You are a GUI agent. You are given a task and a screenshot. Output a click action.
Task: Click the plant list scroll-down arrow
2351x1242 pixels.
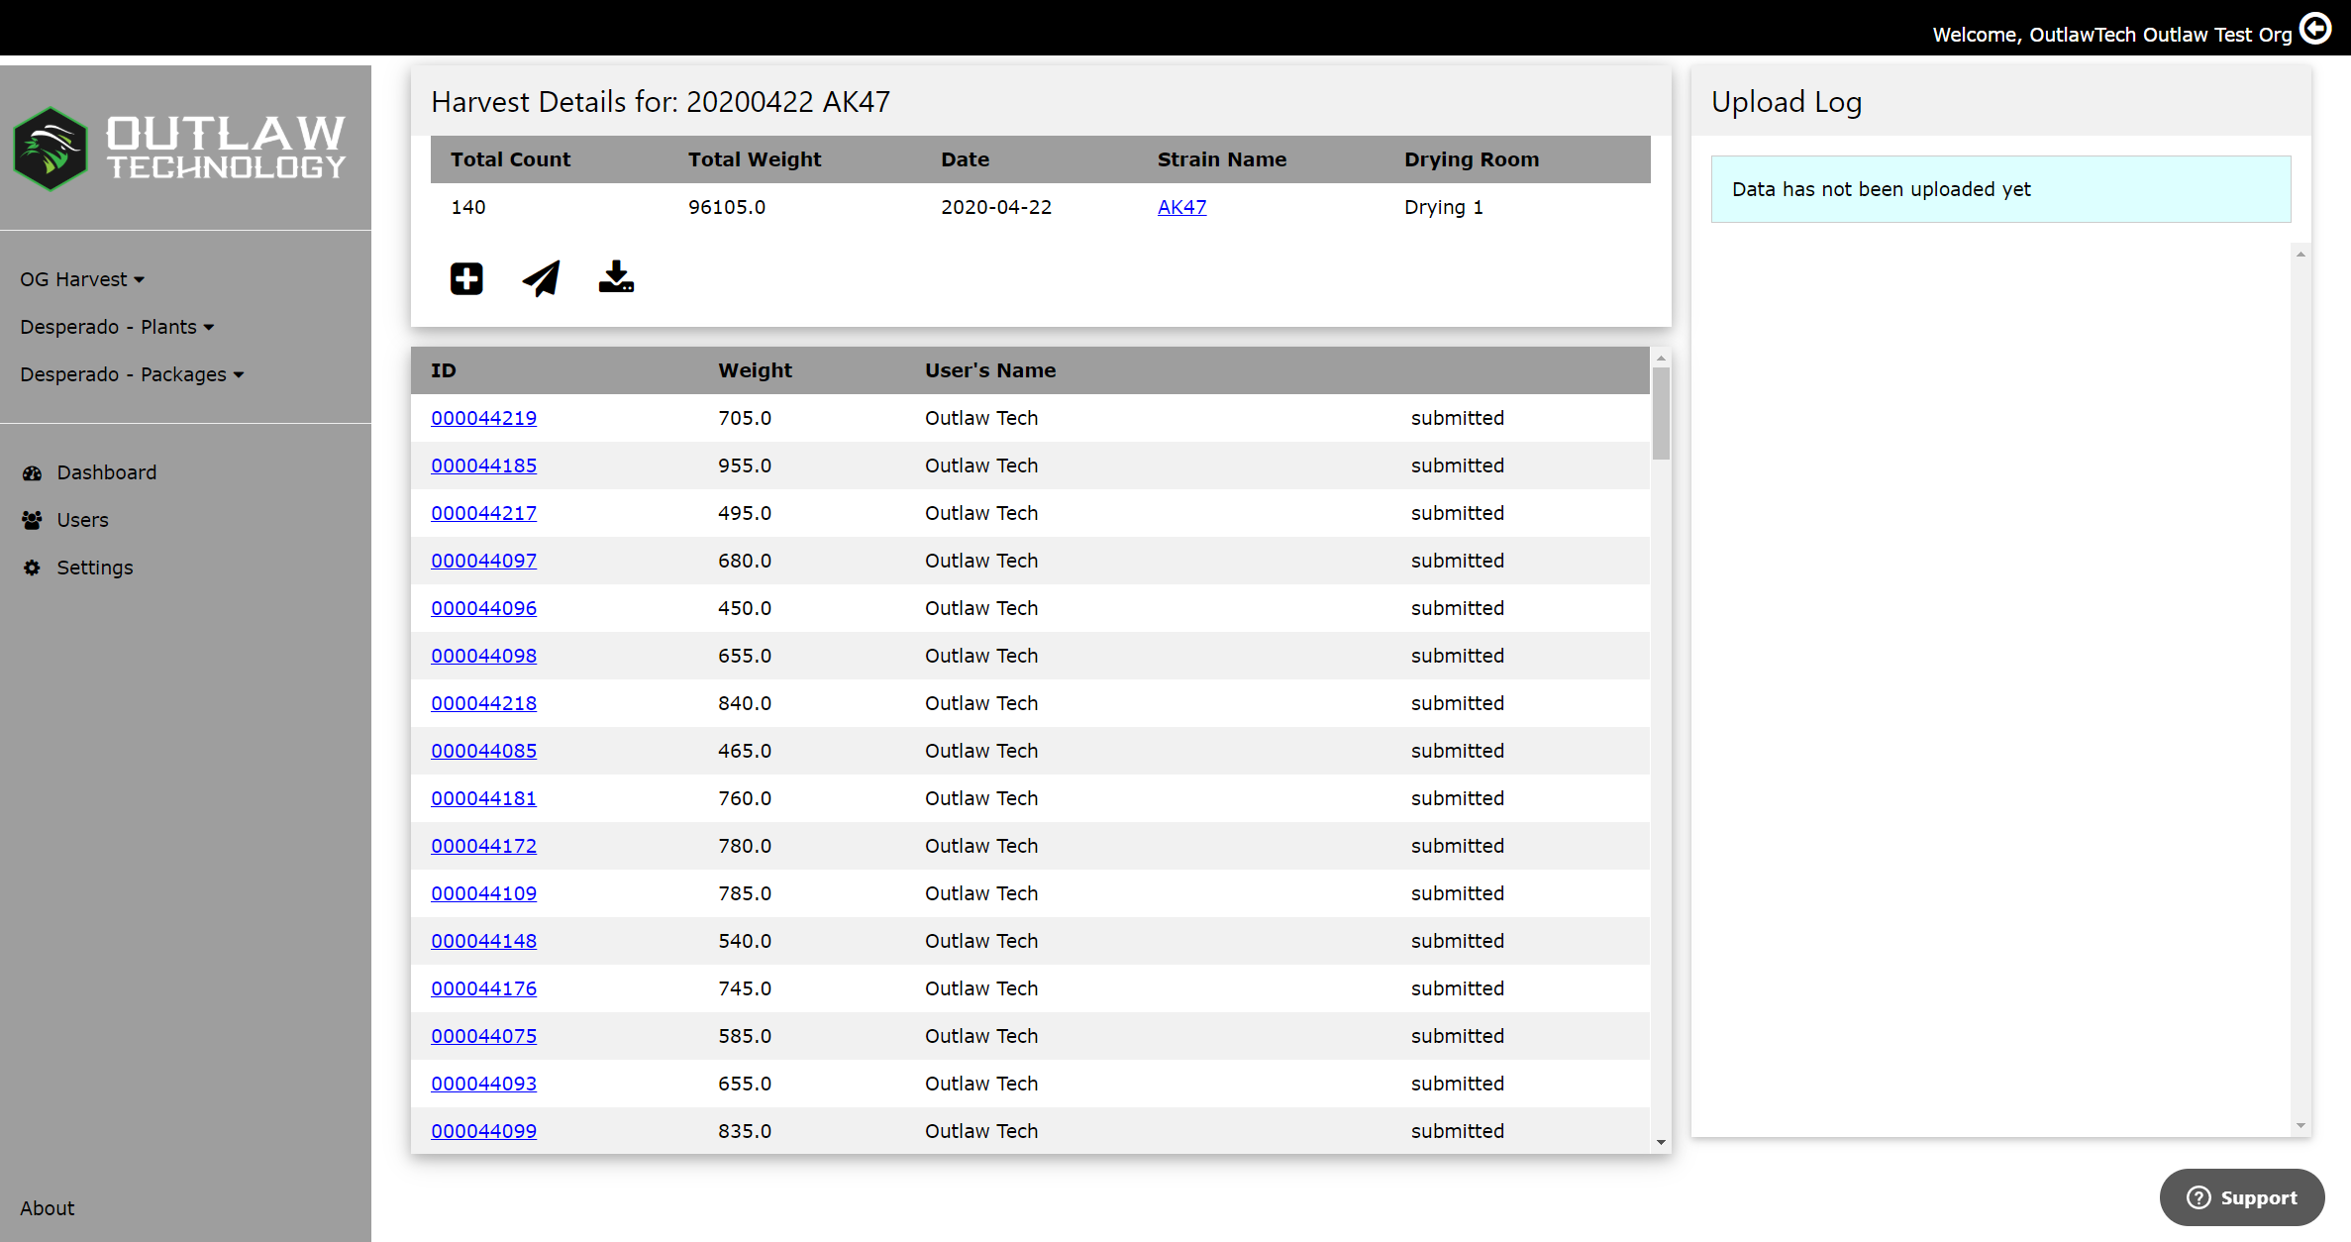1661,1142
